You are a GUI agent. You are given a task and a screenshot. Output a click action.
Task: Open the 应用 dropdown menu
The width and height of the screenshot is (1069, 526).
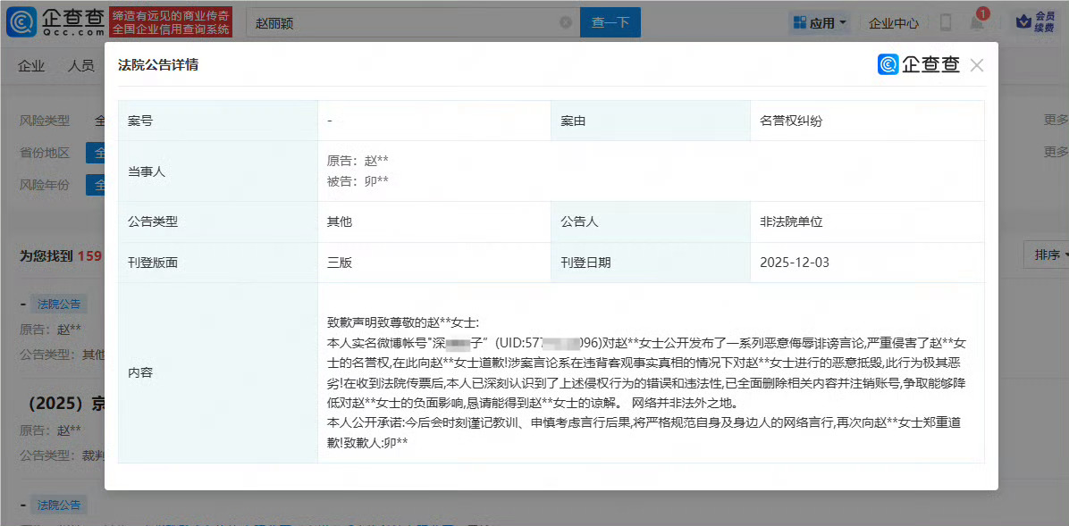821,22
